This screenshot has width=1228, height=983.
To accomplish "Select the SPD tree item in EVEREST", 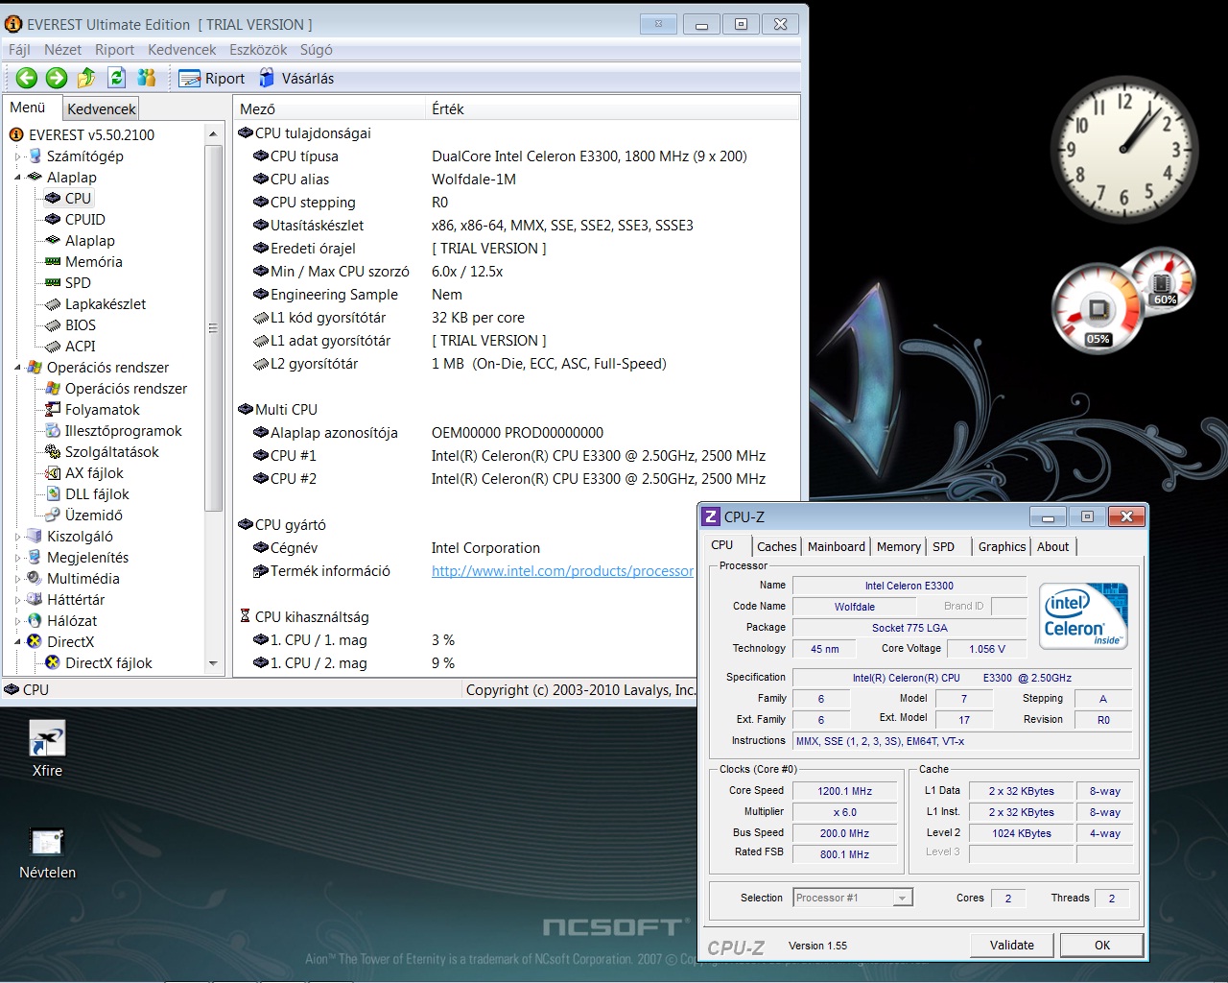I will pyautogui.click(x=78, y=283).
